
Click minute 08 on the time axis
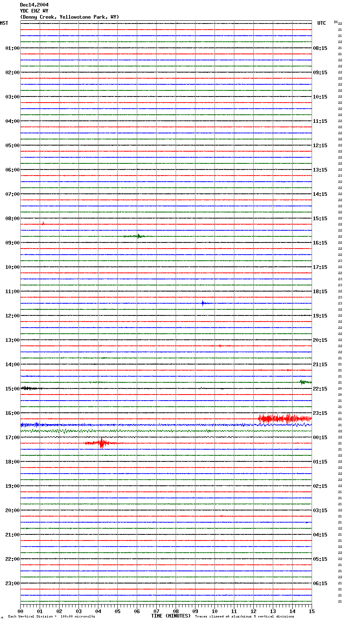tap(176, 611)
